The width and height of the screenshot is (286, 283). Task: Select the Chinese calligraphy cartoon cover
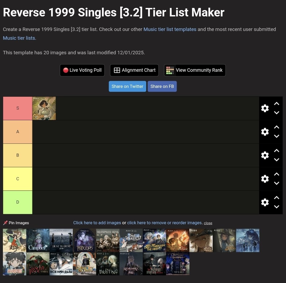click(x=15, y=240)
